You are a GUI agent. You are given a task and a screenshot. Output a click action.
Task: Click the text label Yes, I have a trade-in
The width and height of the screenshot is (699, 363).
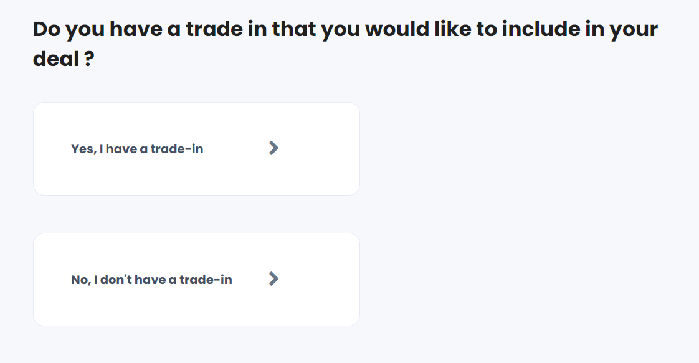click(138, 148)
